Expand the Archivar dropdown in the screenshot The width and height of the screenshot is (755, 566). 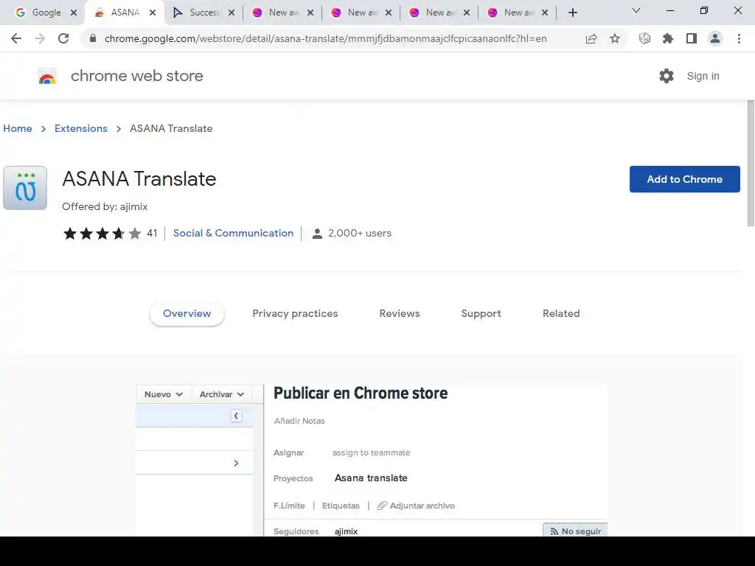pos(221,394)
